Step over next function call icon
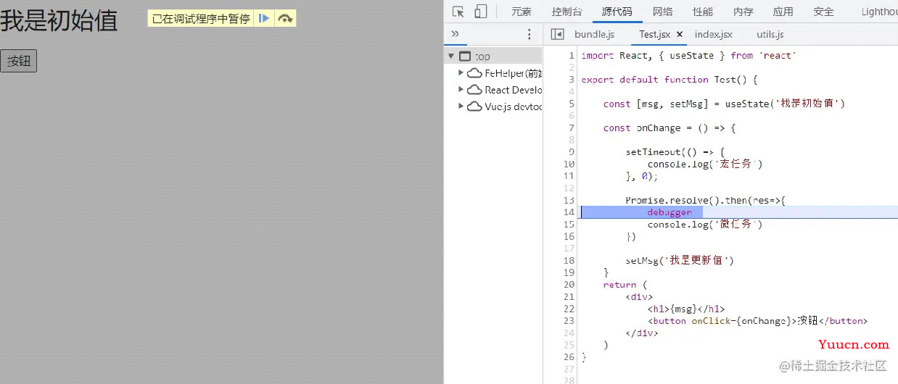Screen dimensions: 898x384 [285, 19]
